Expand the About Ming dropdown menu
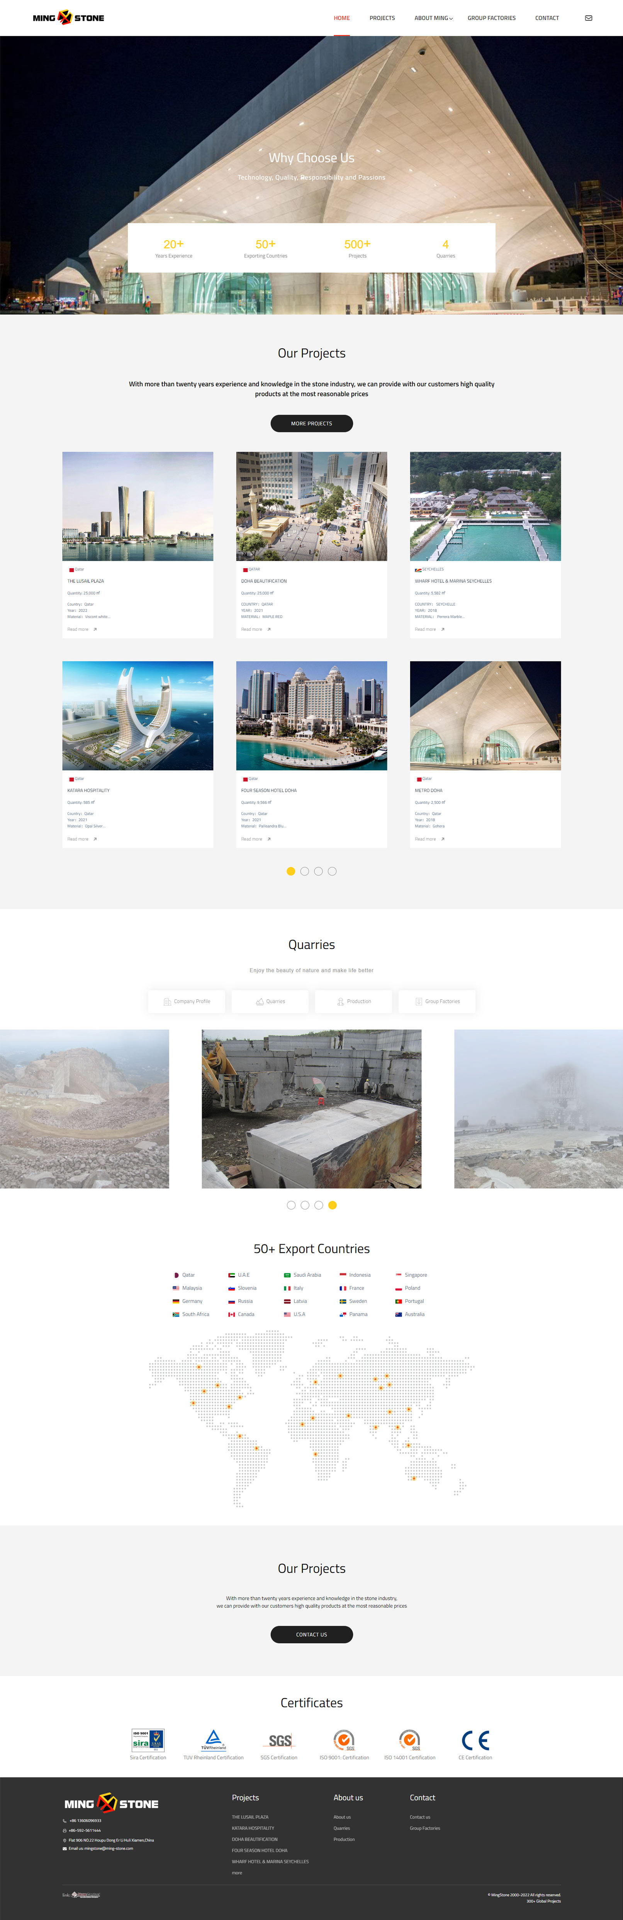 (433, 18)
